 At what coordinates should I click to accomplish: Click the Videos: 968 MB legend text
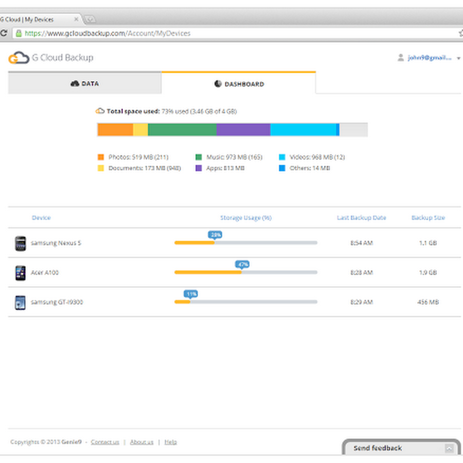(317, 157)
